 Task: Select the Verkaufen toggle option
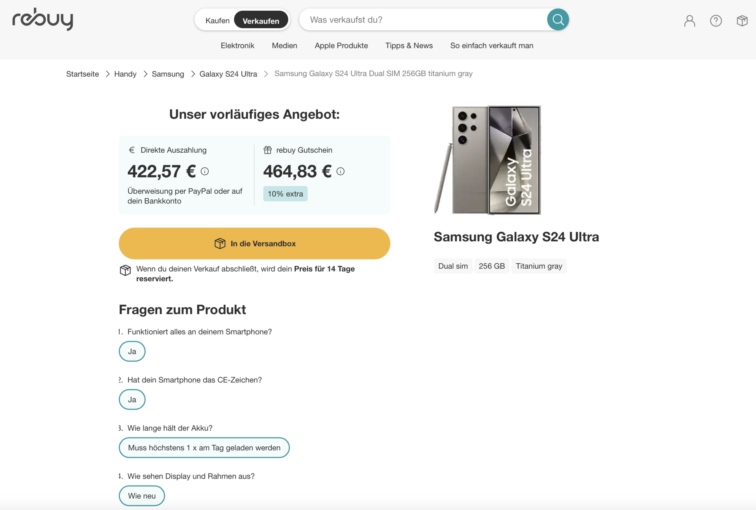click(261, 20)
